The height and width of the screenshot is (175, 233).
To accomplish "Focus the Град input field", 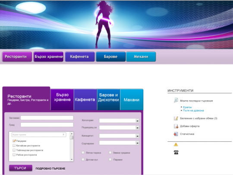I will pyautogui.click(x=47, y=125).
